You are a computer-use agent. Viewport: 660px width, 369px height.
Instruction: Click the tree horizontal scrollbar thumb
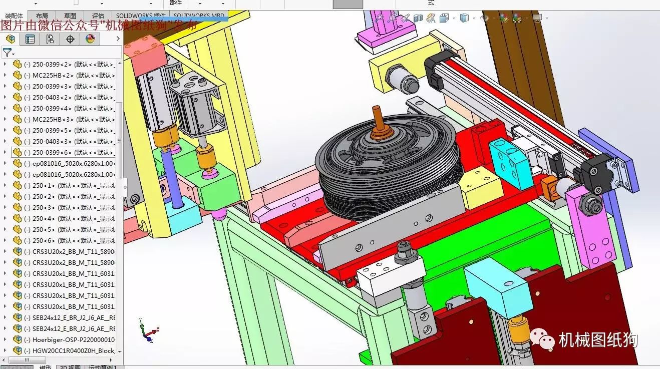pos(28,360)
